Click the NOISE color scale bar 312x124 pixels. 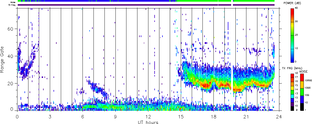coord(302,92)
